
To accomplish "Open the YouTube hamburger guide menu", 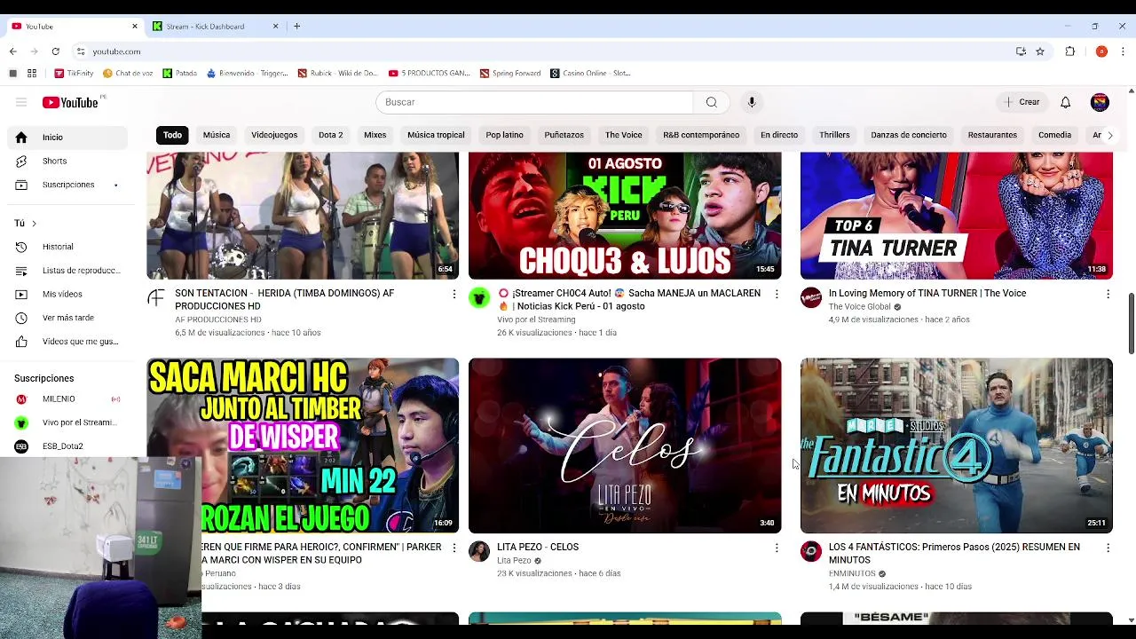I will (21, 102).
